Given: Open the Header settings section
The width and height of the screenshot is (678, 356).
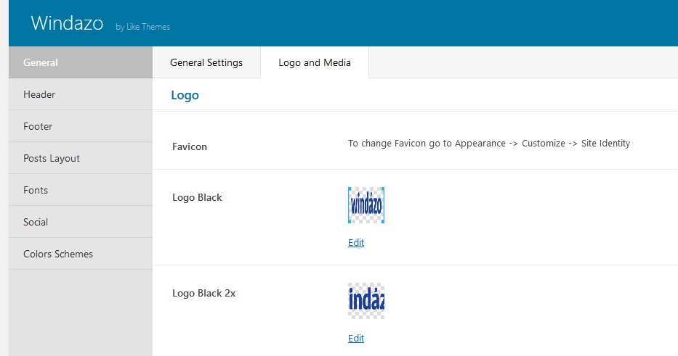Looking at the screenshot, I should pyautogui.click(x=81, y=94).
